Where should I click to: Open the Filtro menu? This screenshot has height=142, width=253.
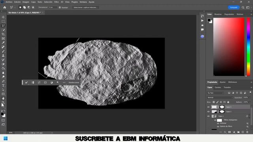pyautogui.click(x=57, y=2)
